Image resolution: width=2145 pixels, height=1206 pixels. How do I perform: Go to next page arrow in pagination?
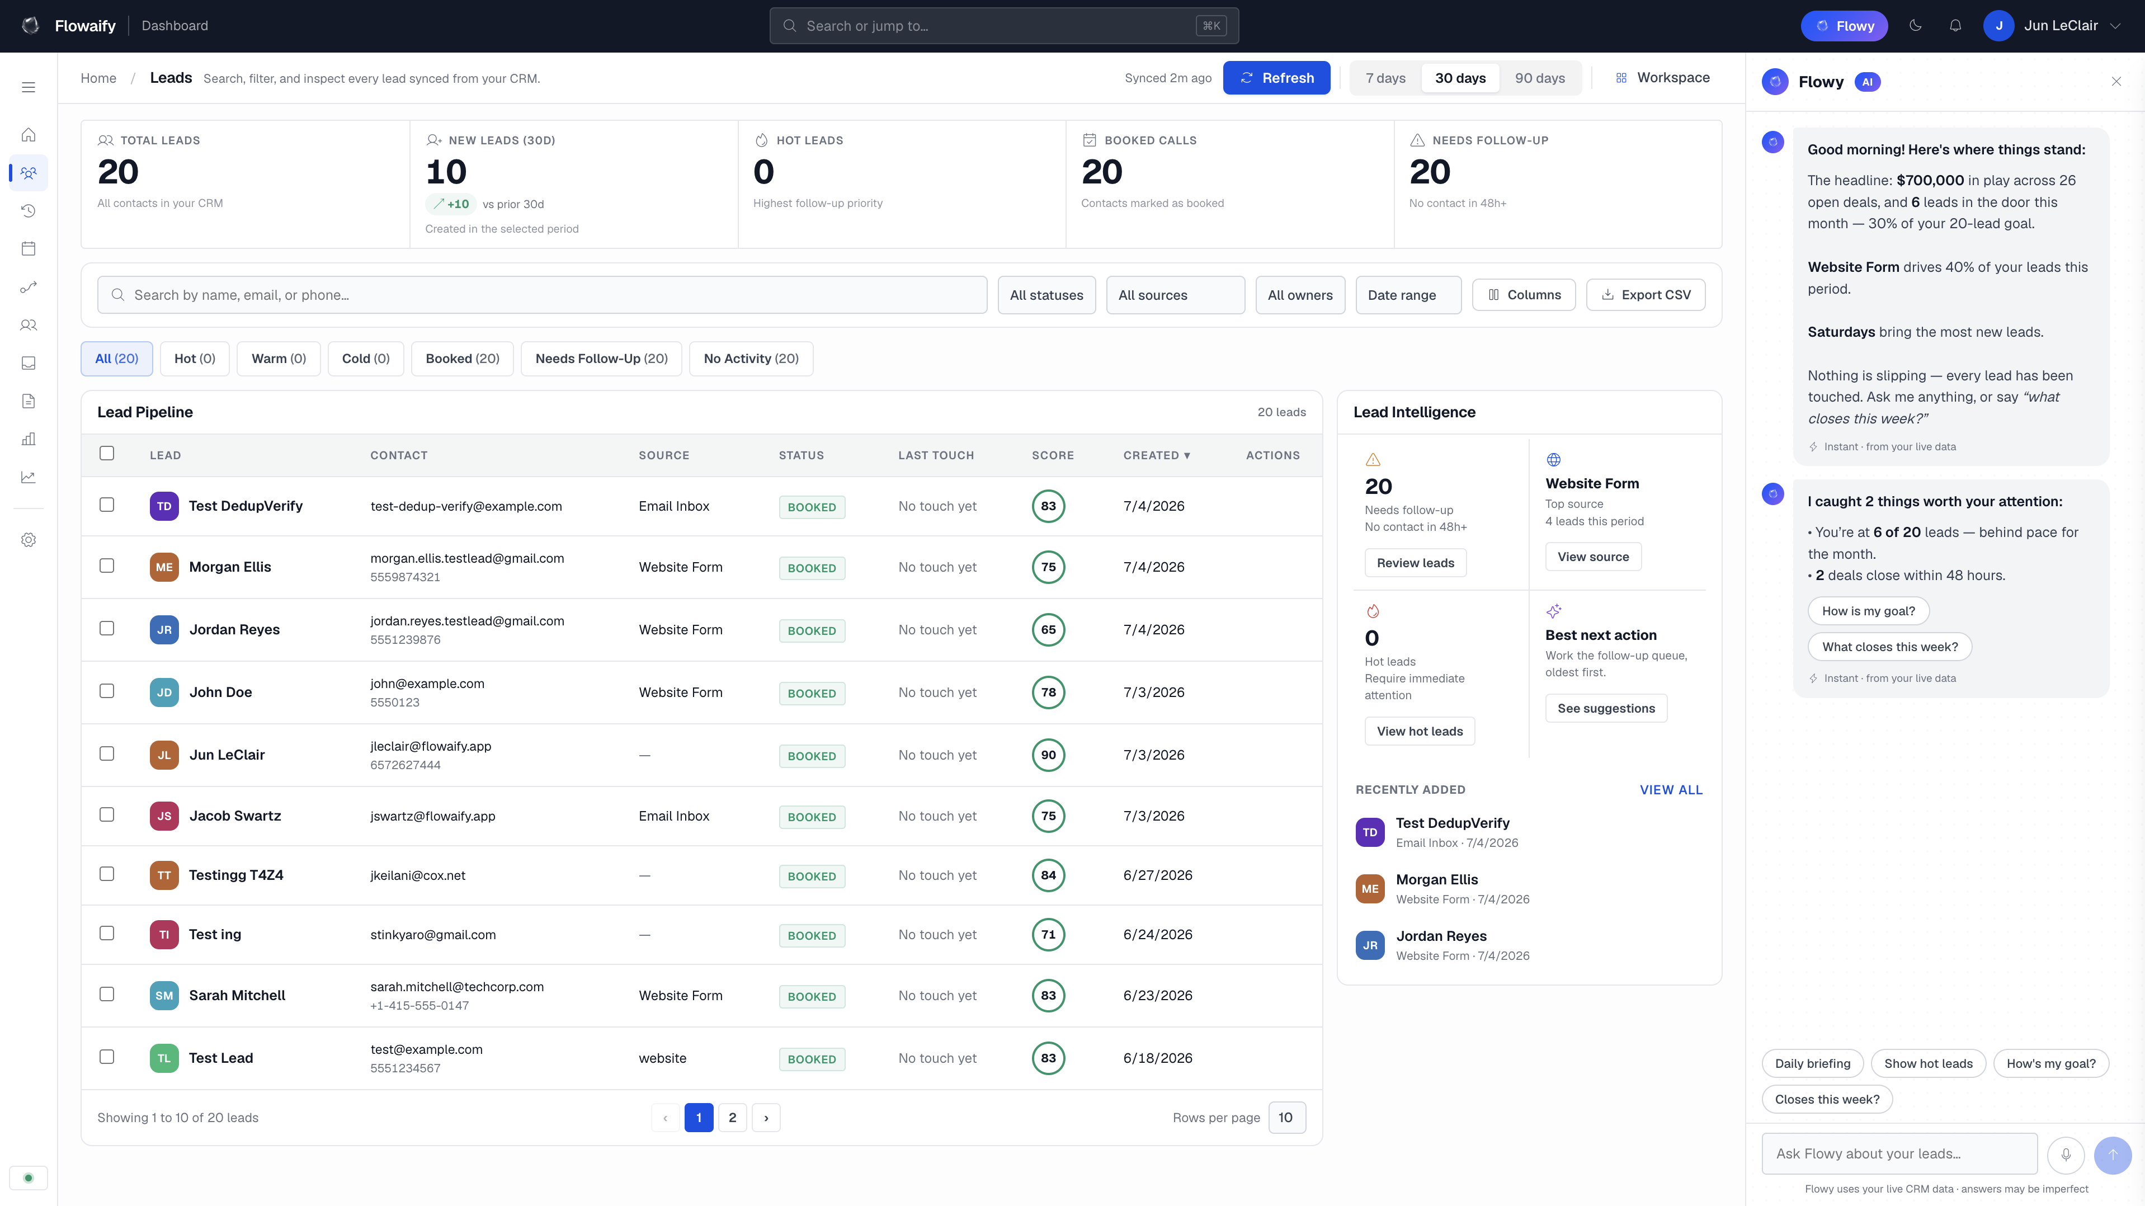coord(766,1118)
